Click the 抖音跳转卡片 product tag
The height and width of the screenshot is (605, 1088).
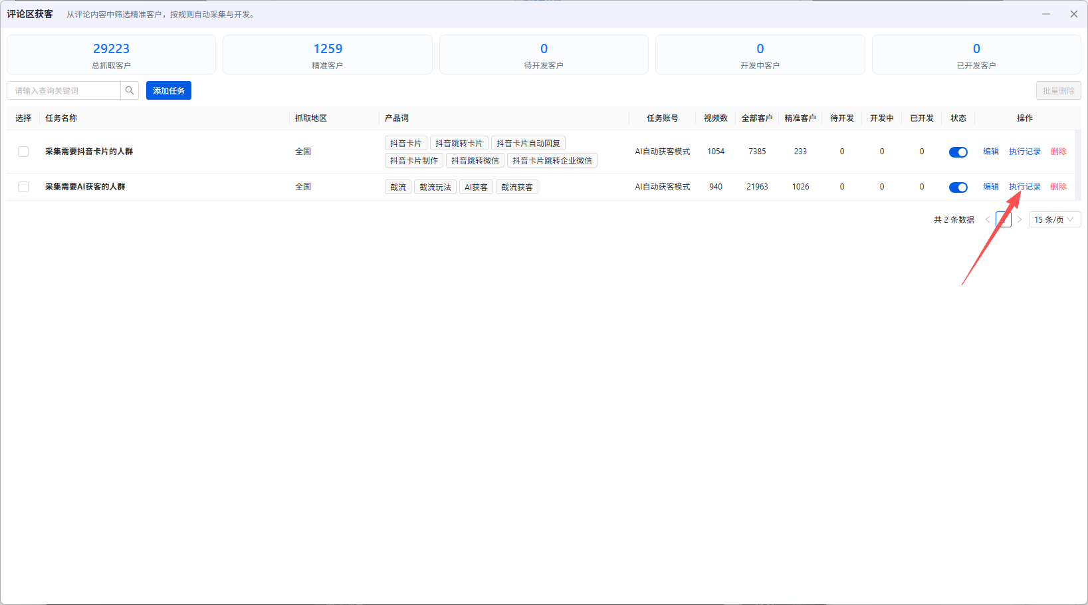[x=459, y=144]
